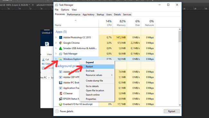This screenshot has height=118, width=209.
Task: Click the Apps (5) group heading
Action: coord(61,32)
